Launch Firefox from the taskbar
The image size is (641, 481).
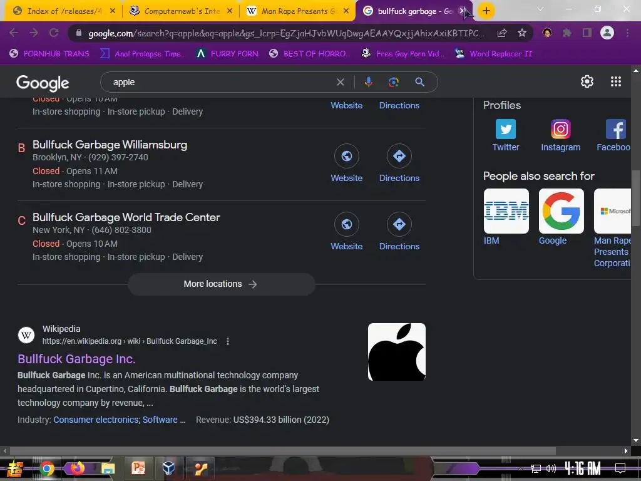77,468
